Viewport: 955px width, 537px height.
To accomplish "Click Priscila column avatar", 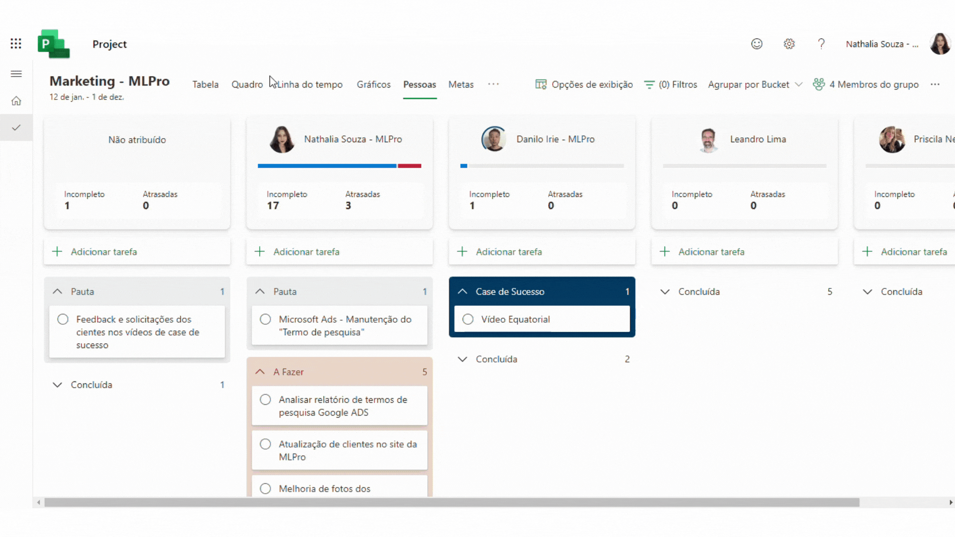I will pyautogui.click(x=892, y=139).
